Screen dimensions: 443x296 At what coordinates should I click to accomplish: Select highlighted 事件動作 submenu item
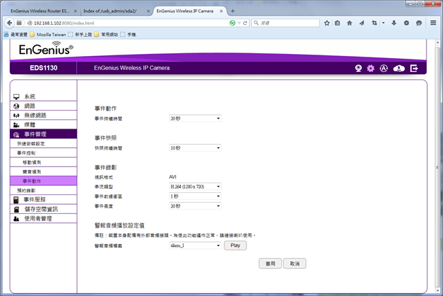click(x=44, y=181)
